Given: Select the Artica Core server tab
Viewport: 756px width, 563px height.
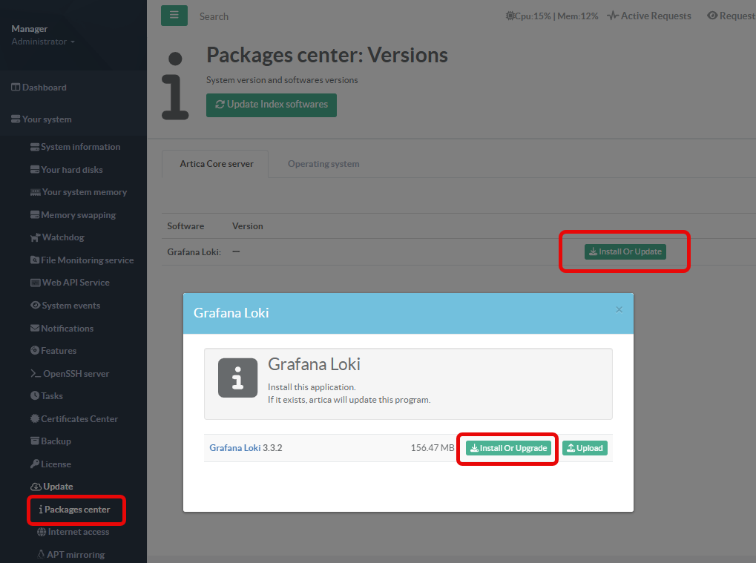Looking at the screenshot, I should tap(217, 164).
